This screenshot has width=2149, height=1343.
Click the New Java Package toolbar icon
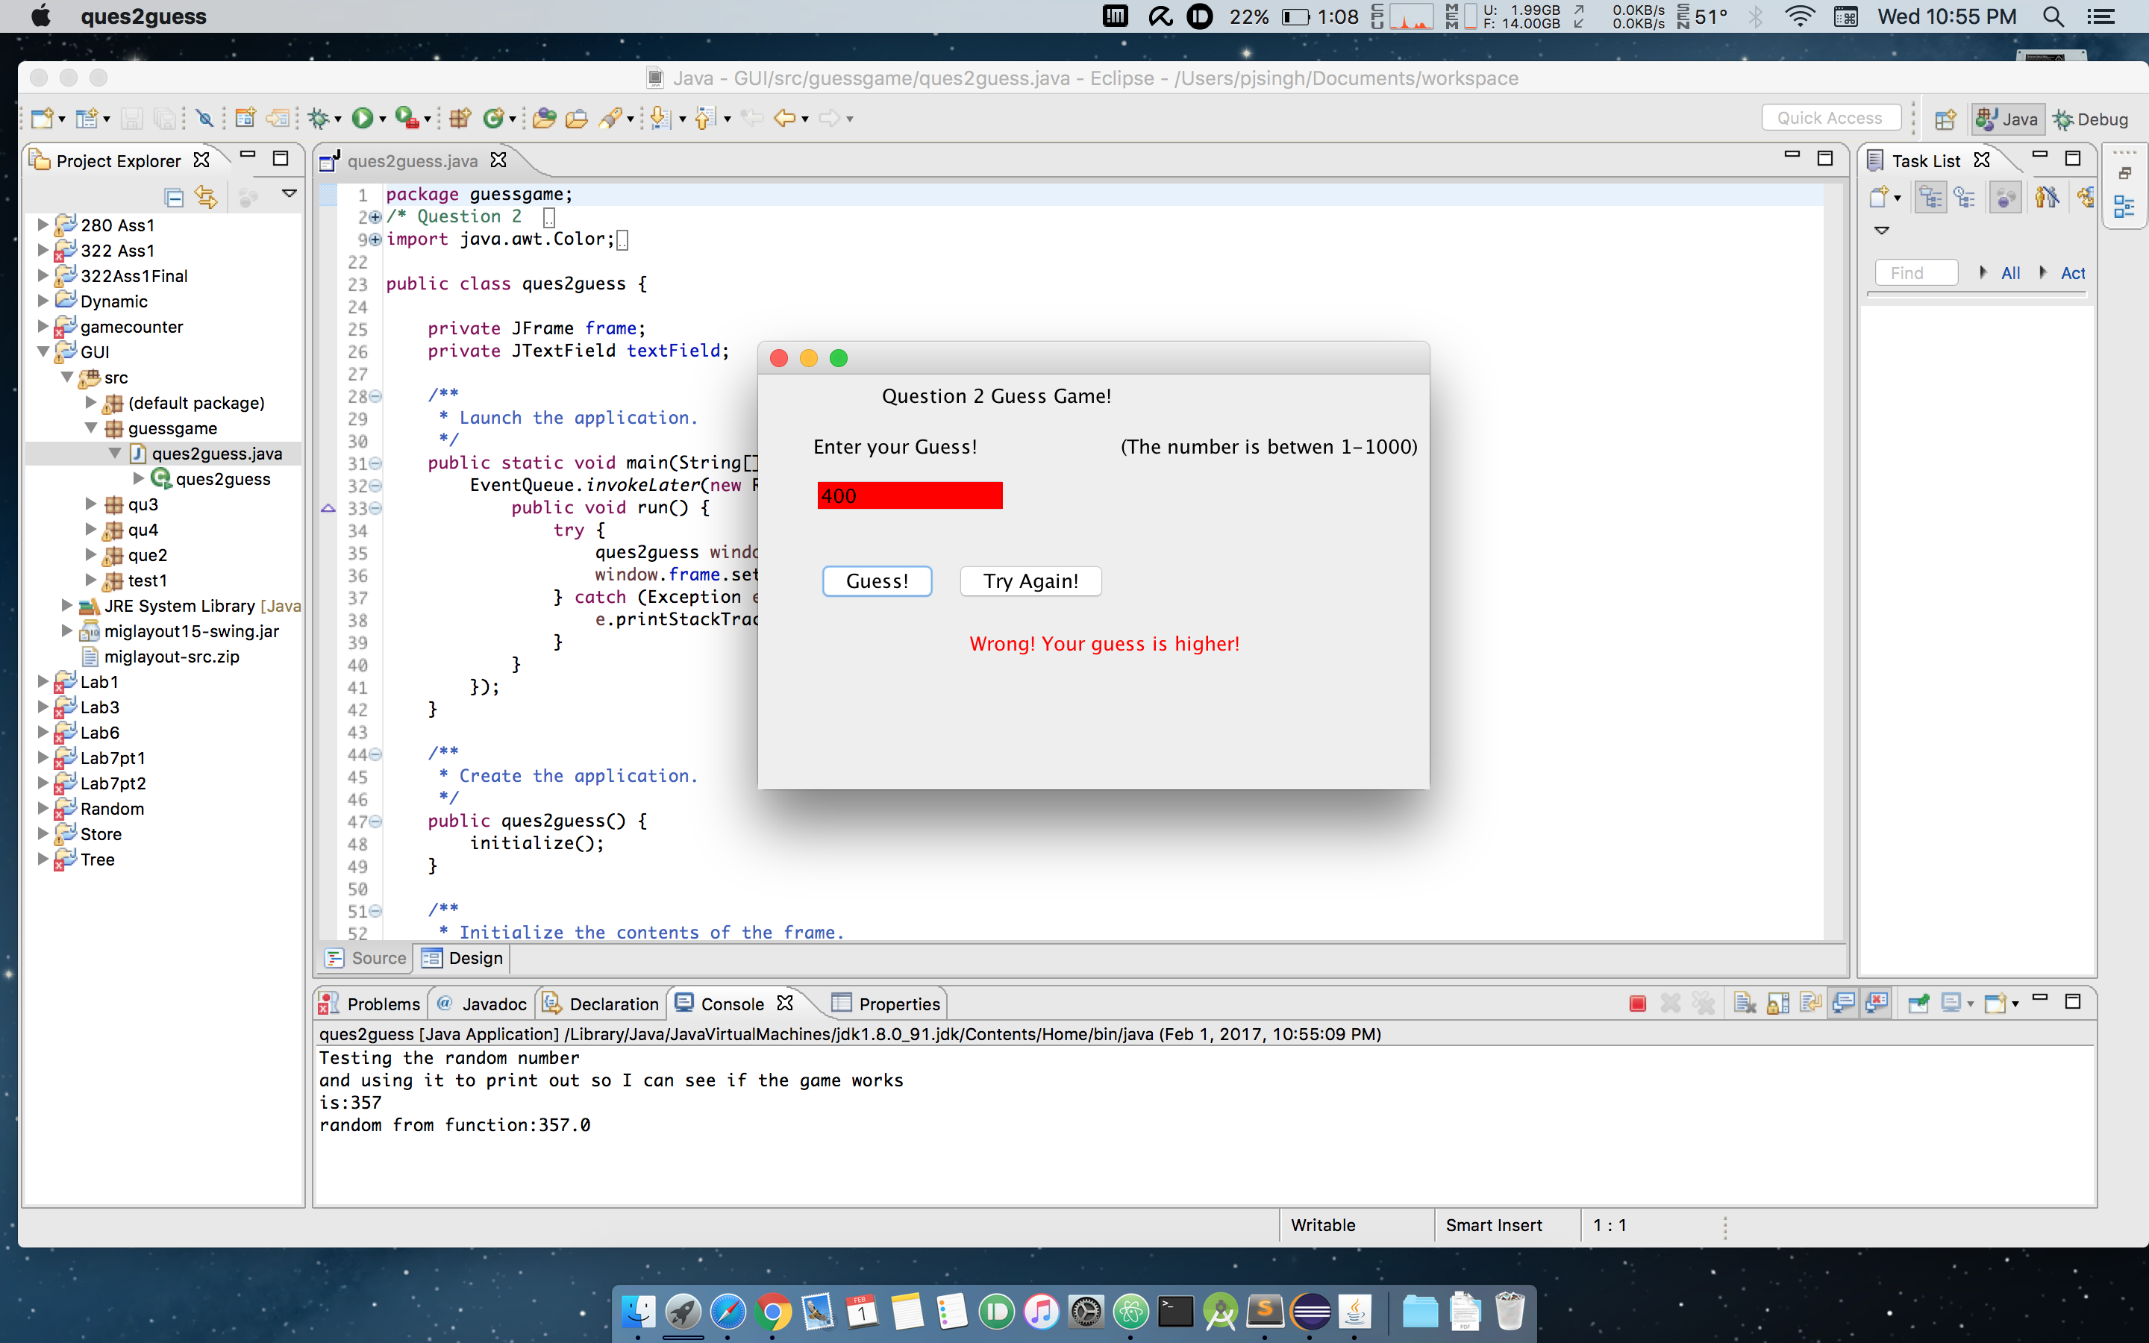(x=460, y=118)
